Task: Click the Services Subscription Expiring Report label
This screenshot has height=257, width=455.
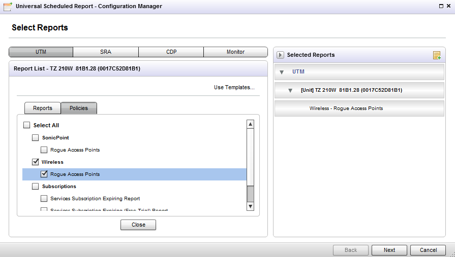Action: [95, 199]
